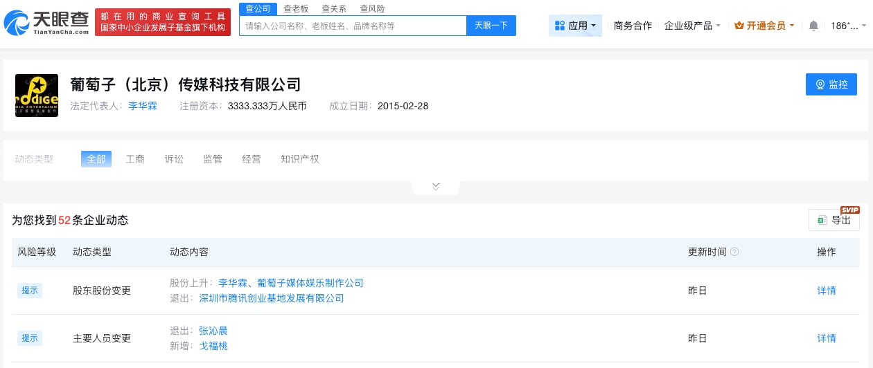Open 详情 for 主要人员变更 row
Screen dimensions: 873x368
click(827, 338)
